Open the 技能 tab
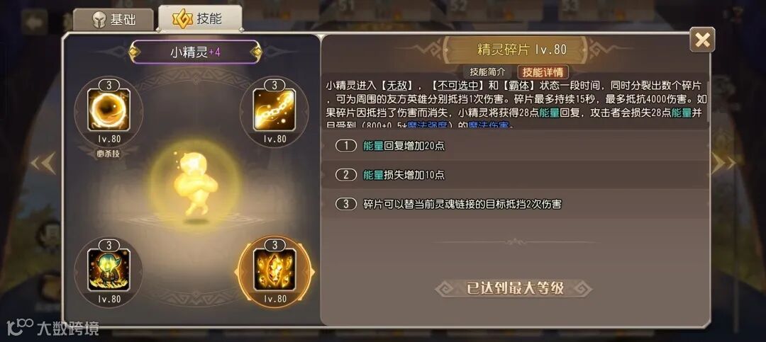 pos(200,18)
